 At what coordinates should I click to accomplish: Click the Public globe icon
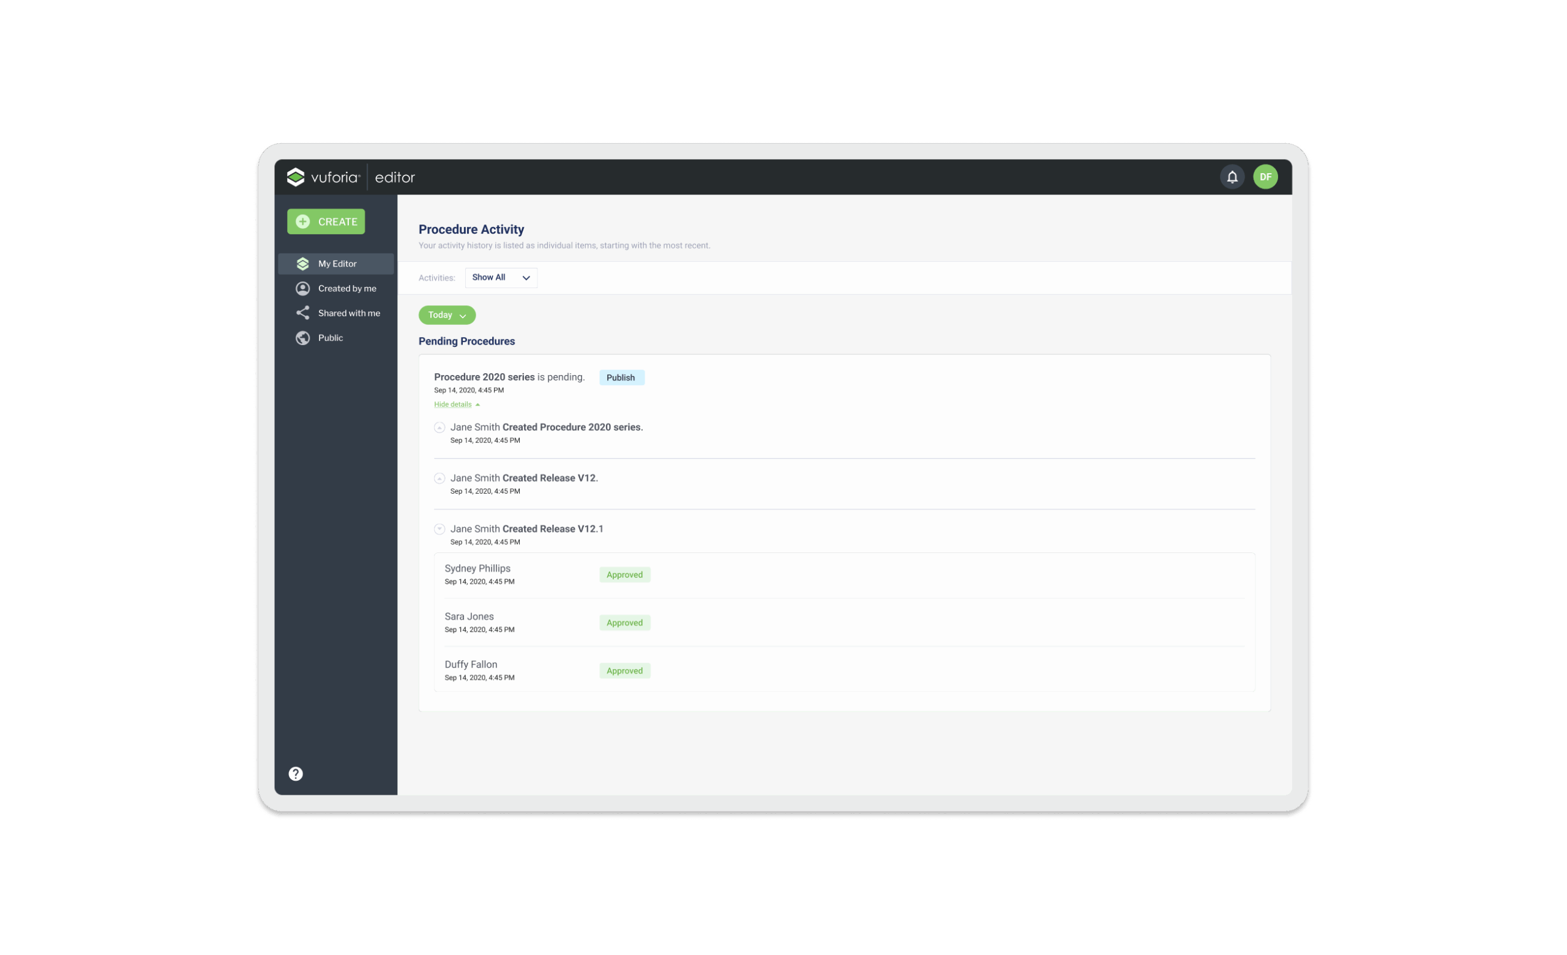click(303, 338)
